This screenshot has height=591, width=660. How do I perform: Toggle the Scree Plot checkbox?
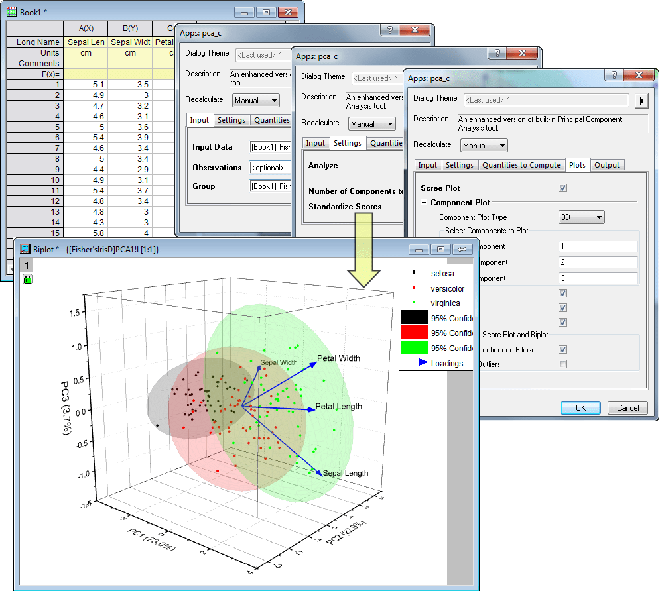[562, 188]
